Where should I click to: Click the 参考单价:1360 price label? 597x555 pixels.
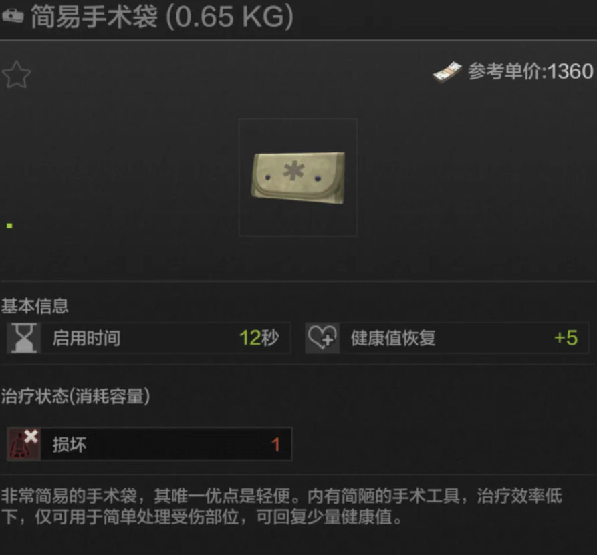[530, 71]
